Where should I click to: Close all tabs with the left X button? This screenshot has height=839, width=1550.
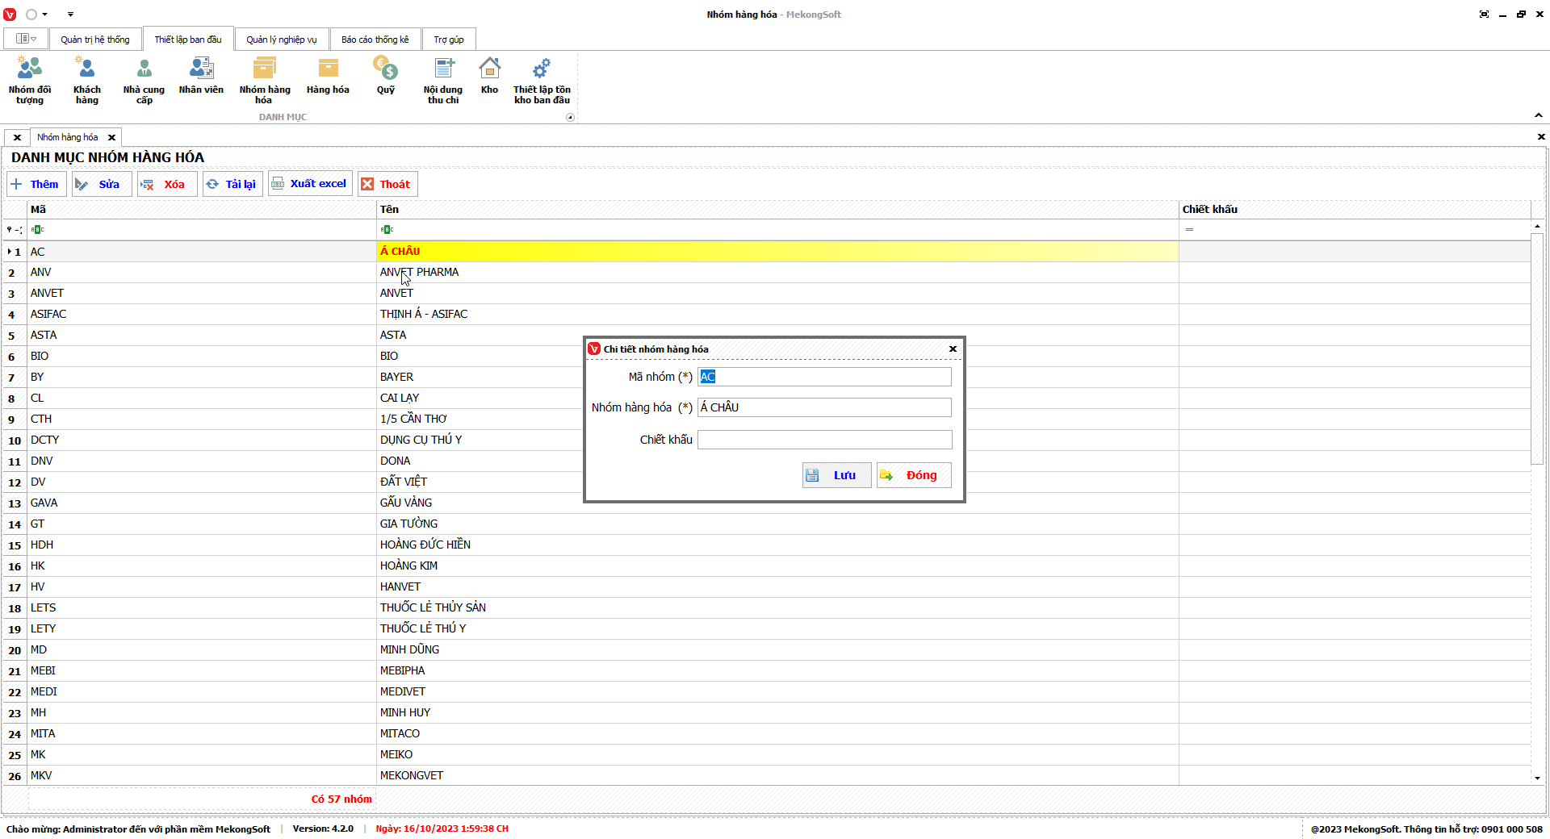[17, 138]
